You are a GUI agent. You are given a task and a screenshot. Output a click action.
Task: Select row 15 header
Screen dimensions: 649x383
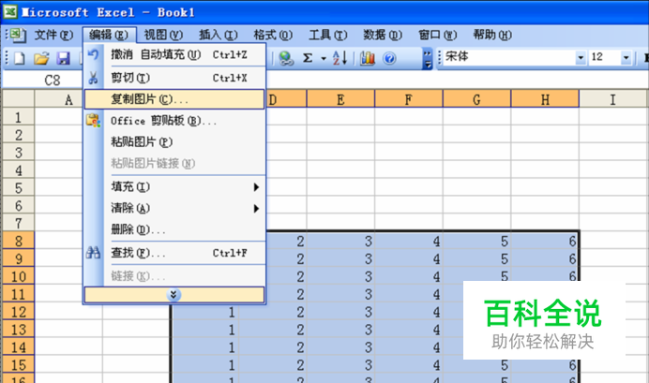pos(18,365)
